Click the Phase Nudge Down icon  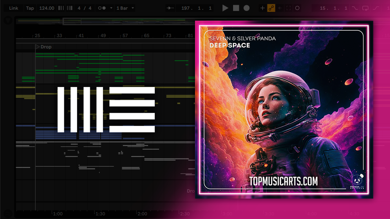tap(60, 8)
